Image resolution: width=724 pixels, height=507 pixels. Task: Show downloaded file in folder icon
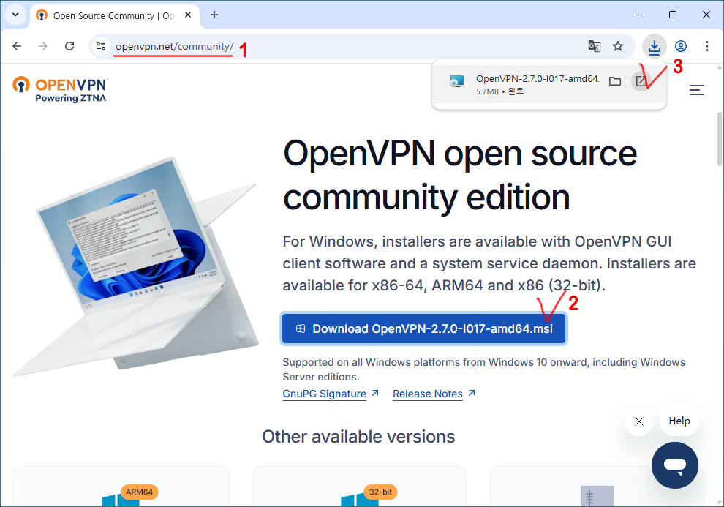[x=615, y=82]
